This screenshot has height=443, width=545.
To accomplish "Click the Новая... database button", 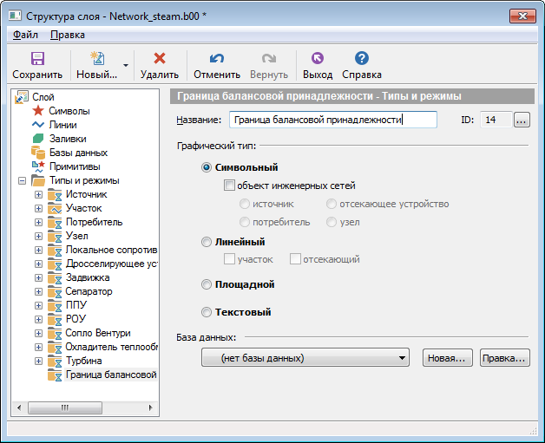I will pyautogui.click(x=448, y=357).
